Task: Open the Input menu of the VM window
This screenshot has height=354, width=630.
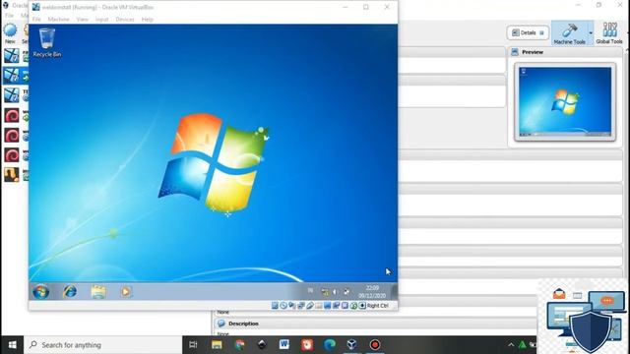Action: pos(102,20)
